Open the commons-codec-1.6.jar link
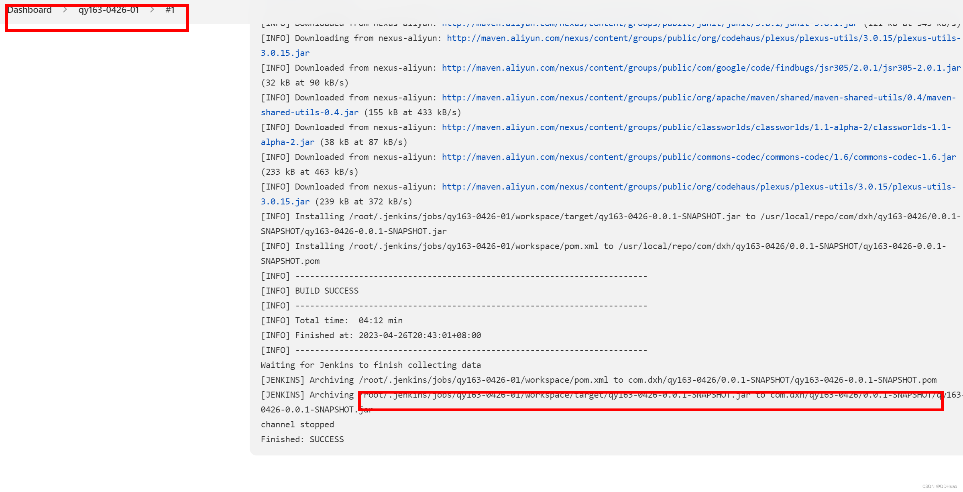The image size is (963, 492). click(x=698, y=157)
